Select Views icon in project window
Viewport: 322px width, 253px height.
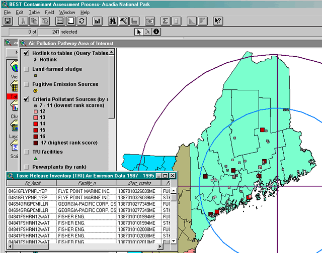[x=14, y=66]
